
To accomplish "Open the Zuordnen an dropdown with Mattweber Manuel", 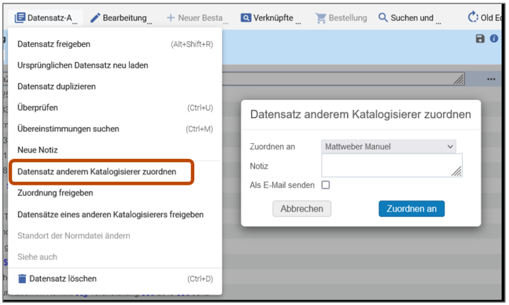I will point(389,147).
